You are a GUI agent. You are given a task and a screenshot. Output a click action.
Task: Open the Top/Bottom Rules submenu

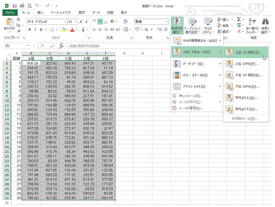coord(197,52)
